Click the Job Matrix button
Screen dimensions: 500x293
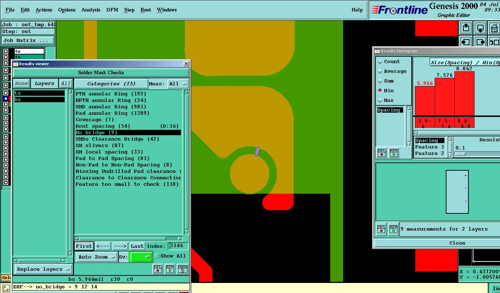tap(28, 41)
